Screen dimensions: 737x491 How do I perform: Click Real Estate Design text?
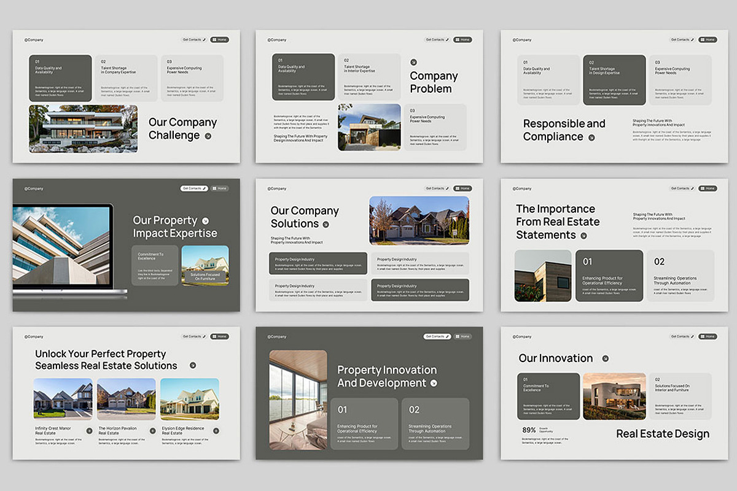coord(663,434)
